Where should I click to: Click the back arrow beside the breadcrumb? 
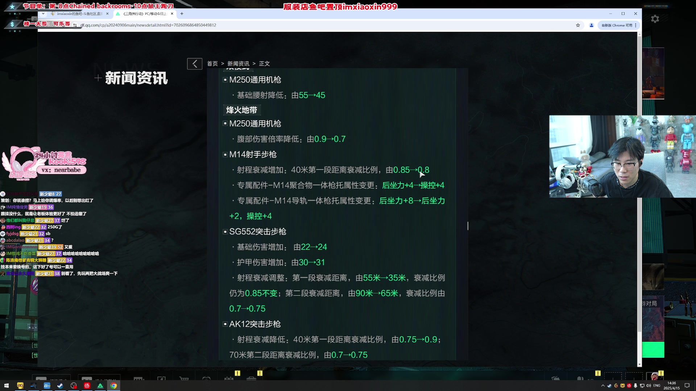point(195,64)
